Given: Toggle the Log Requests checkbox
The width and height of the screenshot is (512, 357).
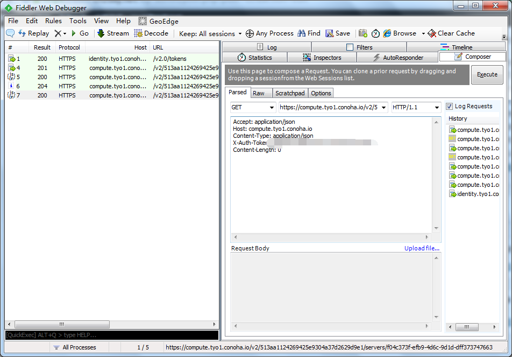Looking at the screenshot, I should [x=449, y=106].
